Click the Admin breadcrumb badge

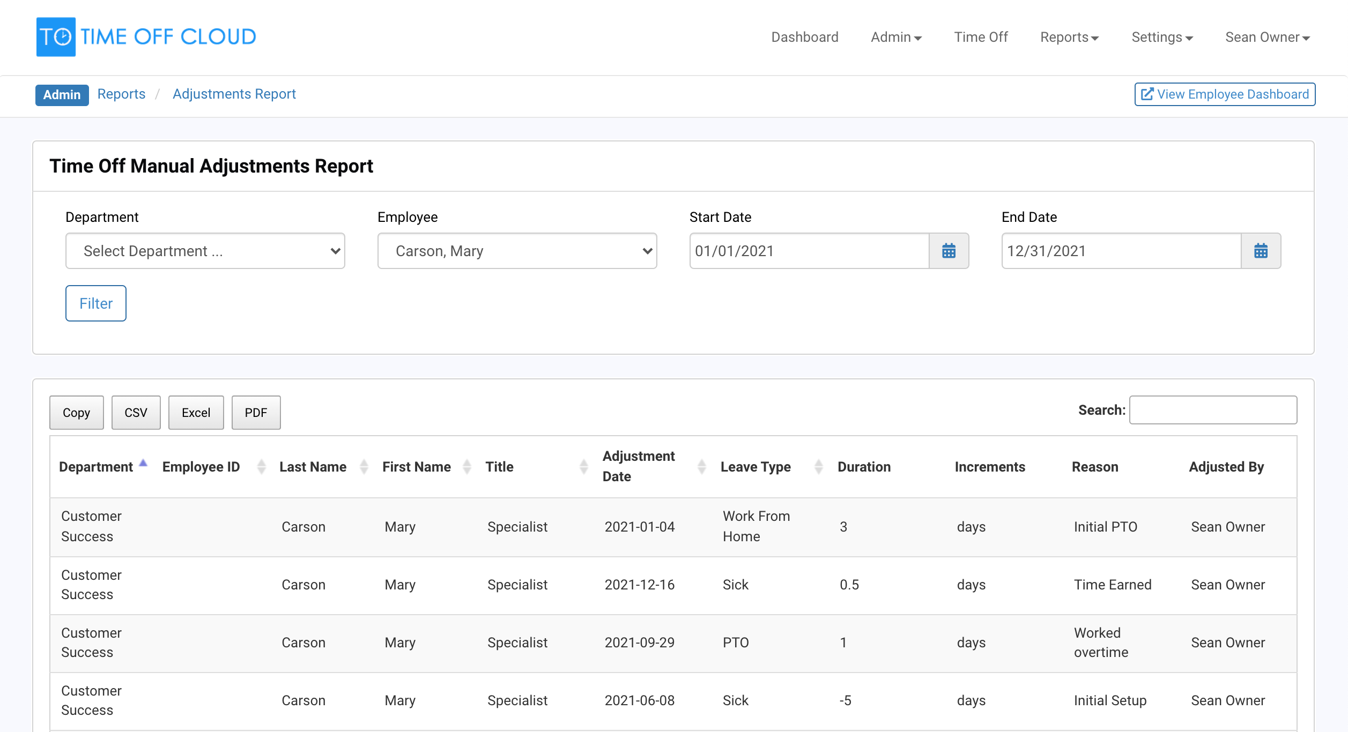pos(62,95)
